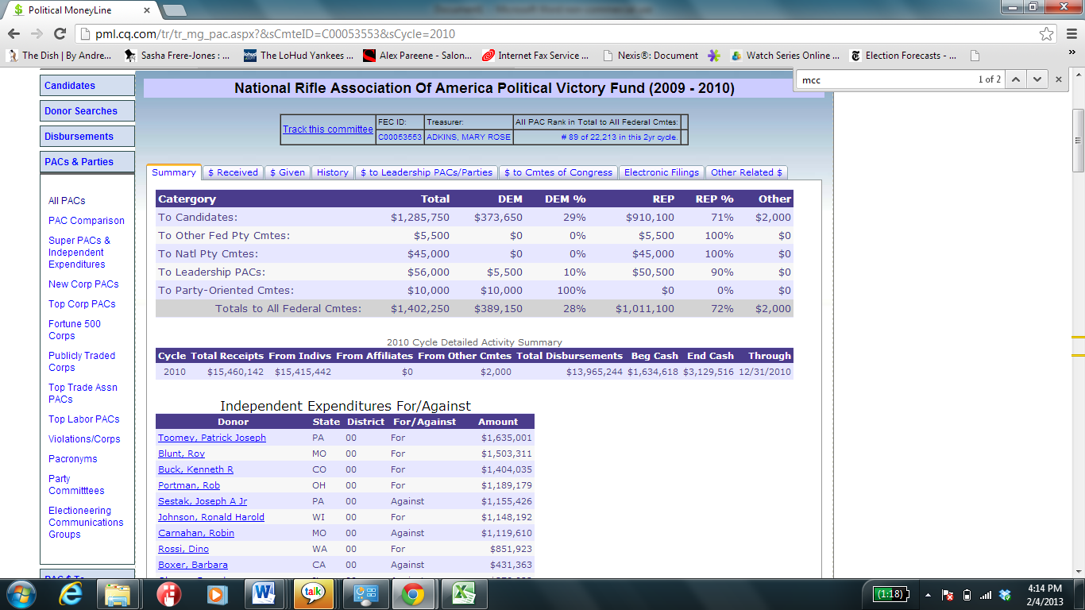Open Sestak, Joseph A Jr link

(x=203, y=501)
